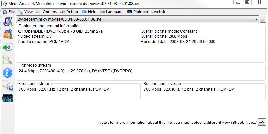Maximize the MediaInfo window
268x134 pixels.
tap(247, 2)
